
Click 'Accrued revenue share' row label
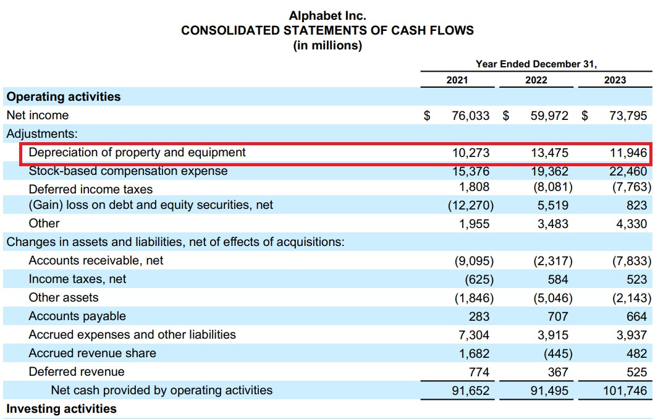click(x=93, y=353)
